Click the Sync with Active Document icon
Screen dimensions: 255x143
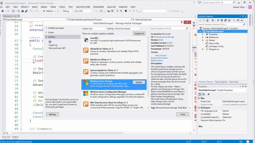(218, 20)
